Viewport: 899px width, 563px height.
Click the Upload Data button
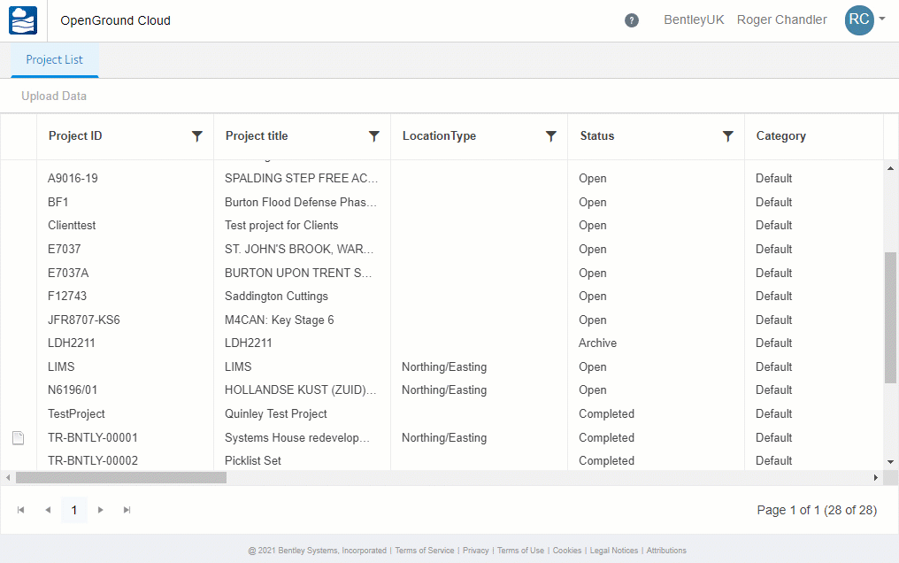point(54,96)
